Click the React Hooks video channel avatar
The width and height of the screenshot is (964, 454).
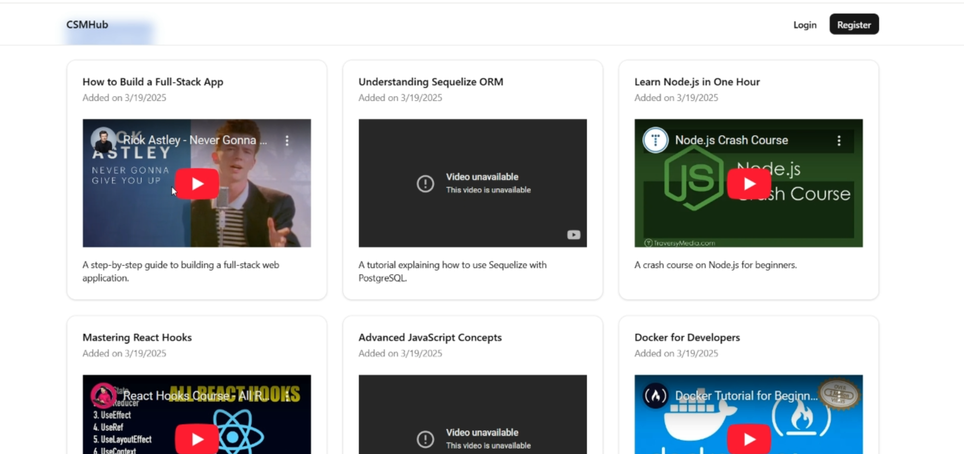pyautogui.click(x=103, y=396)
